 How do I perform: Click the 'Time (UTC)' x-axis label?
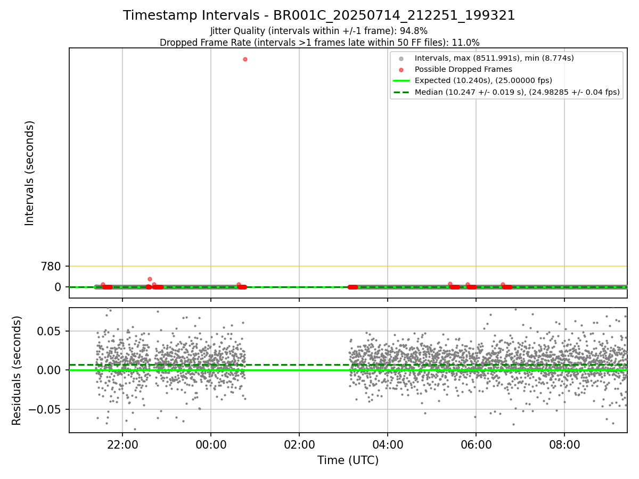(x=348, y=460)
